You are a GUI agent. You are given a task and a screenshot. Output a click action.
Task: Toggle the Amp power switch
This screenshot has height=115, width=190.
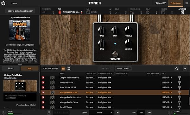coord(82,12)
